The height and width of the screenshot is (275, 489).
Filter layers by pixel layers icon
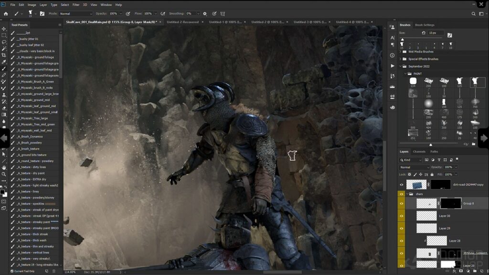(426, 160)
